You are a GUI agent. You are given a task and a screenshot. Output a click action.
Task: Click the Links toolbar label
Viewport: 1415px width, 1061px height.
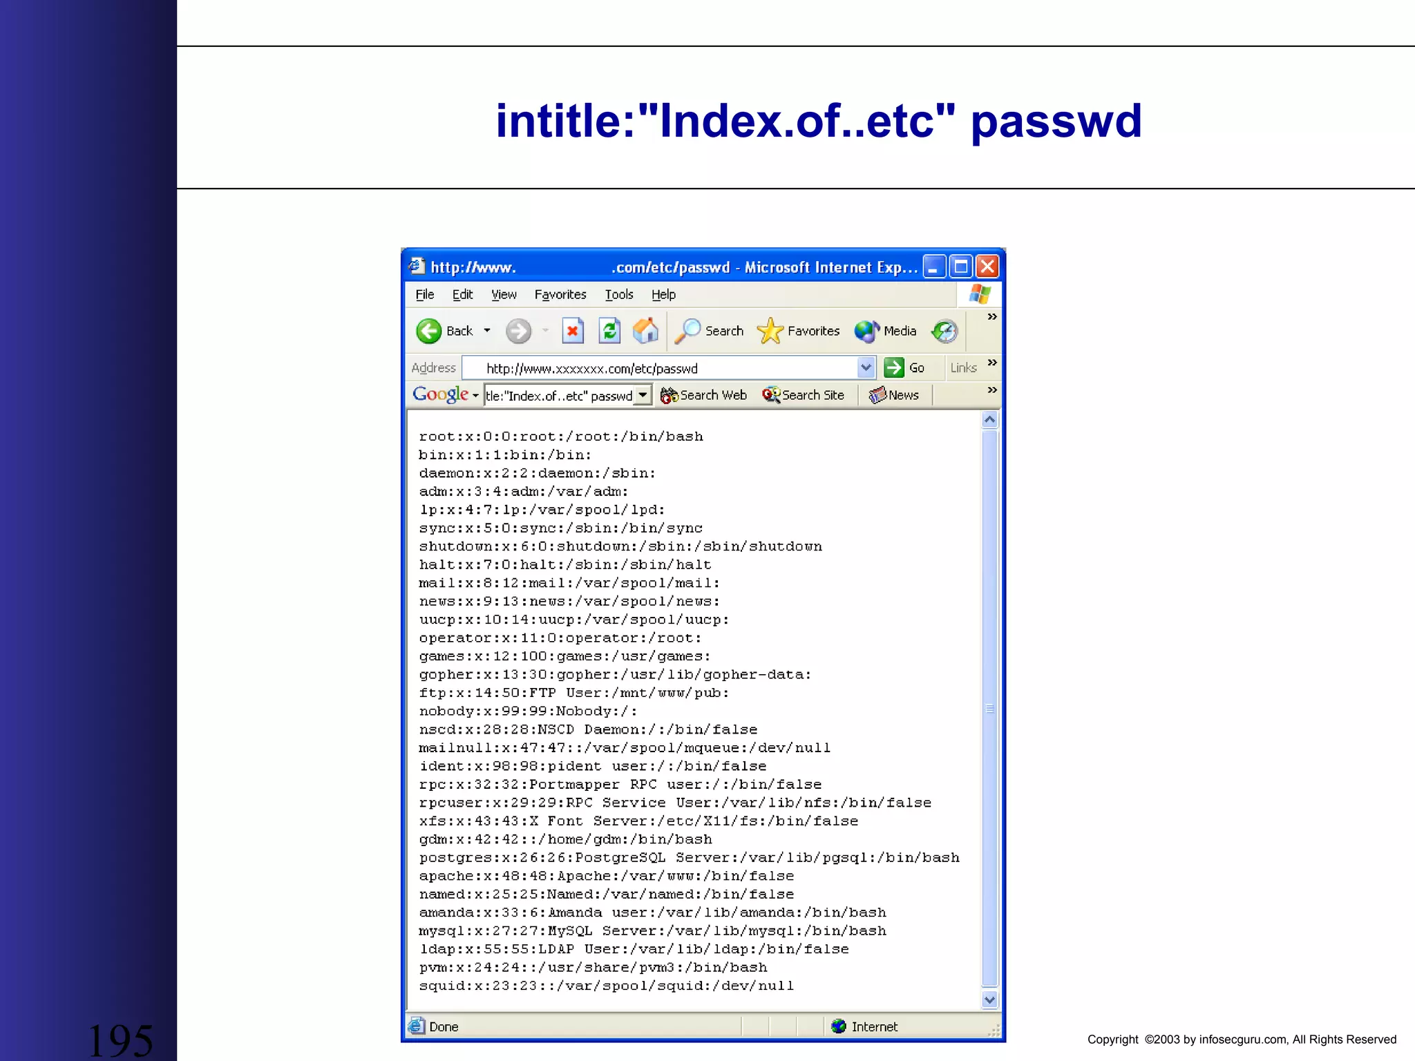[x=963, y=367]
